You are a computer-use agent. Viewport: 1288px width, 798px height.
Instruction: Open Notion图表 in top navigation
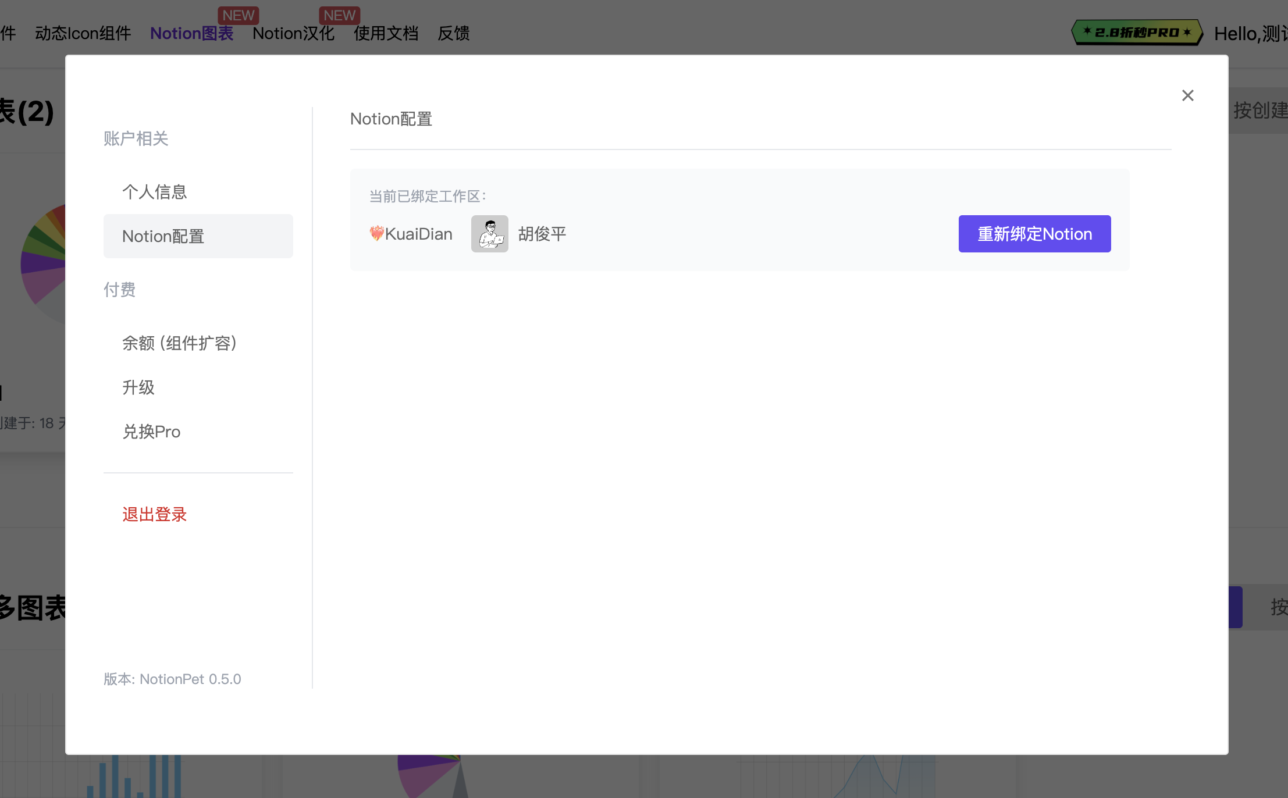[191, 33]
